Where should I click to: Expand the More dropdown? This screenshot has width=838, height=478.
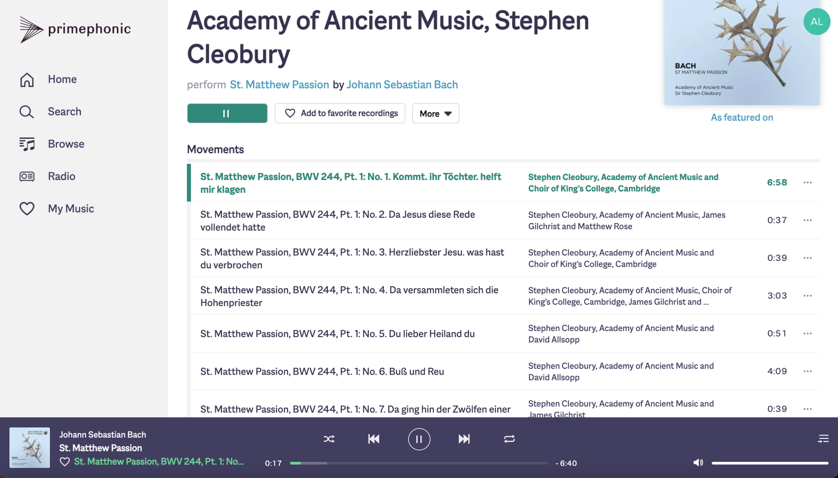435,113
